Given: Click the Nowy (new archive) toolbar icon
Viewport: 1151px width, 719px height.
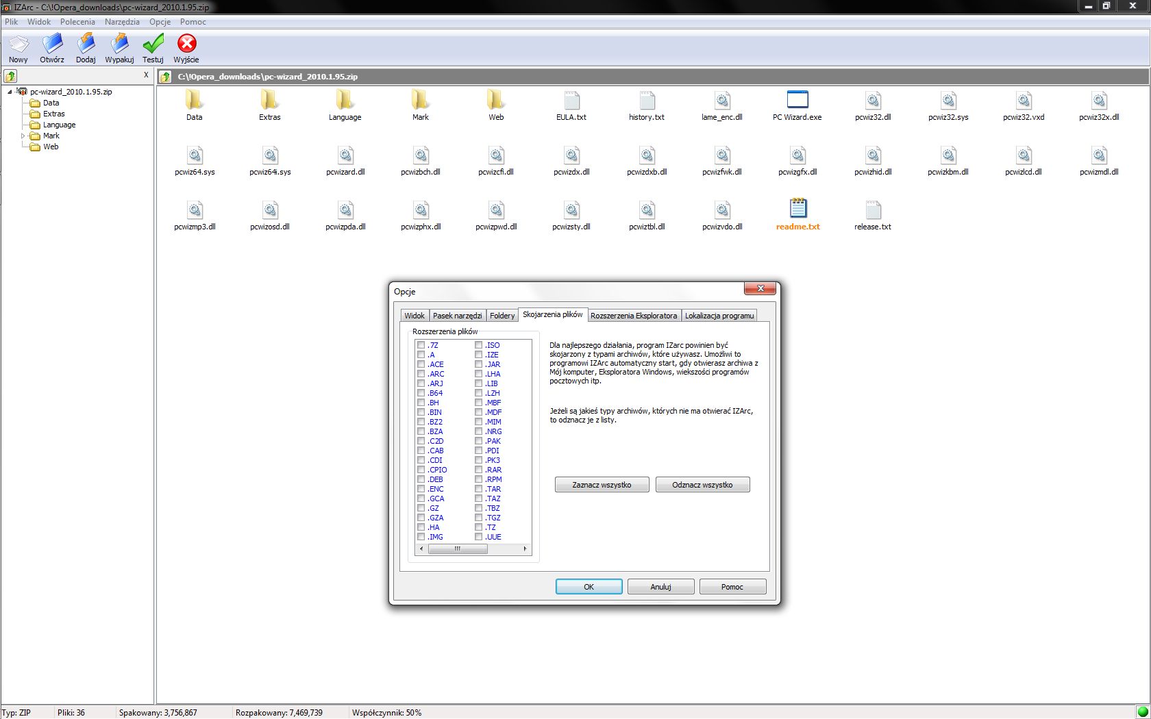Looking at the screenshot, I should (18, 44).
